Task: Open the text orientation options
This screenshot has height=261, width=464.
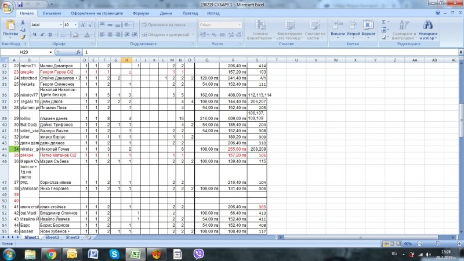Action: [x=128, y=25]
